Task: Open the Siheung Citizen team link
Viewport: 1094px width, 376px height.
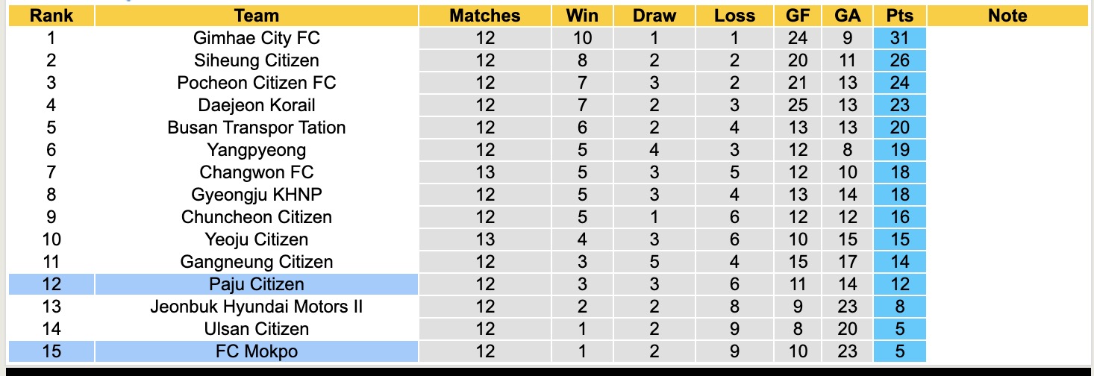Action: click(x=256, y=60)
